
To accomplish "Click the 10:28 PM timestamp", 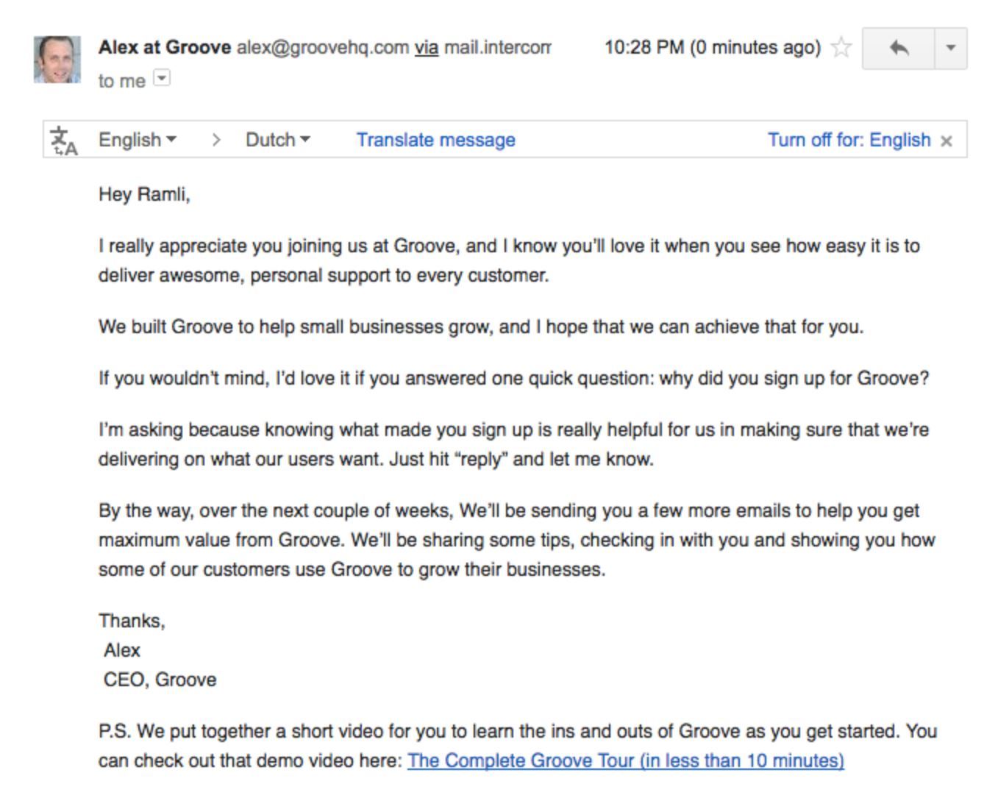I will (x=712, y=48).
